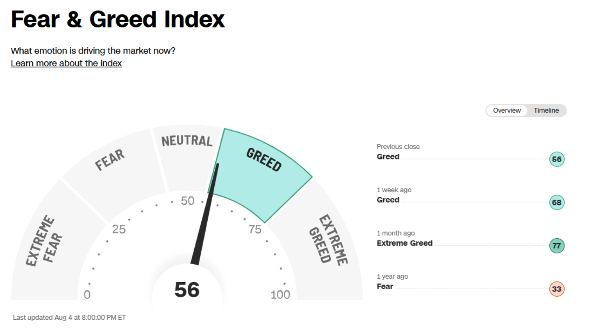Viewport: 591px width, 329px height.
Task: Click the 1 year ago Fear label
Action: (385, 287)
